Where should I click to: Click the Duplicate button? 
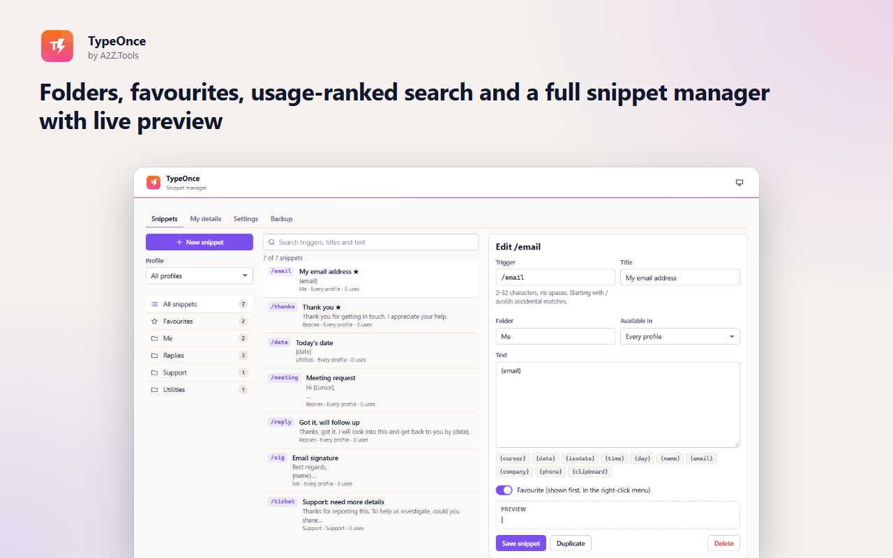point(571,543)
